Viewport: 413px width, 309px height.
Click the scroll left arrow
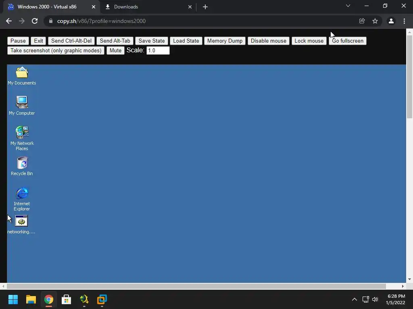(3, 286)
